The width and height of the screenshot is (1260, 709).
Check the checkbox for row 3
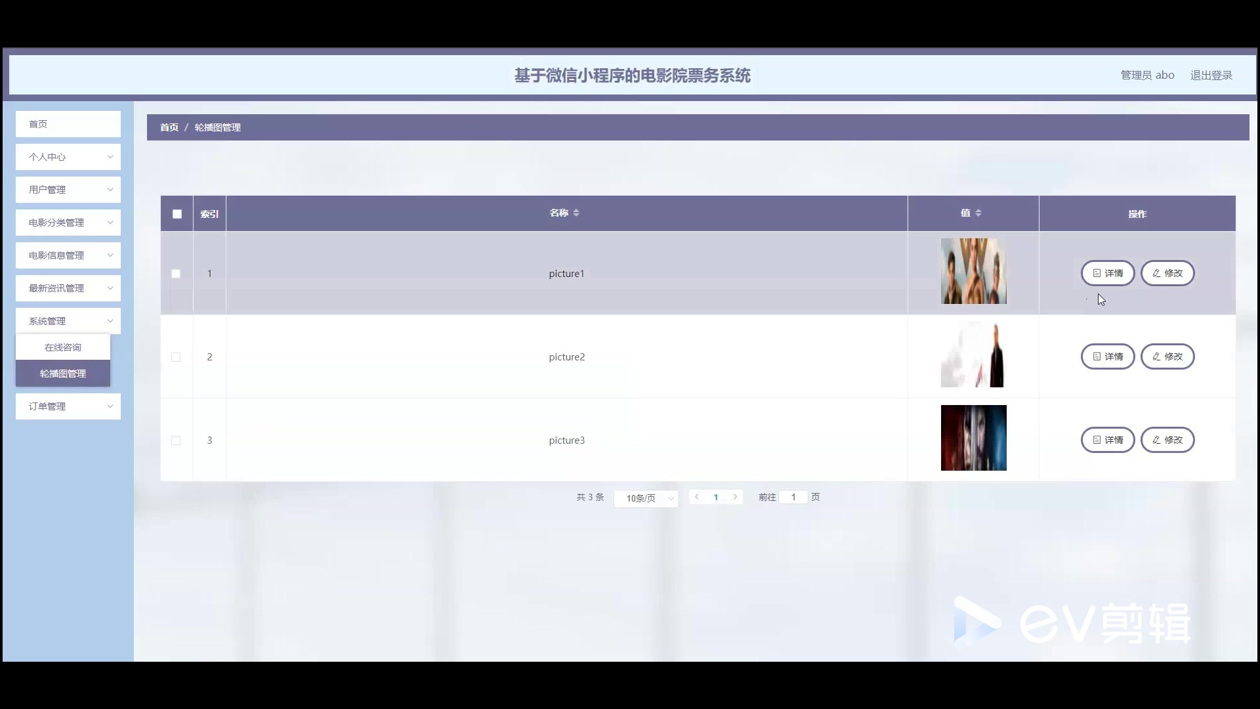click(x=176, y=440)
